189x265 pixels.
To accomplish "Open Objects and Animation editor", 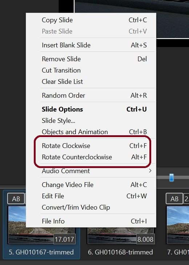I will tap(91, 132).
